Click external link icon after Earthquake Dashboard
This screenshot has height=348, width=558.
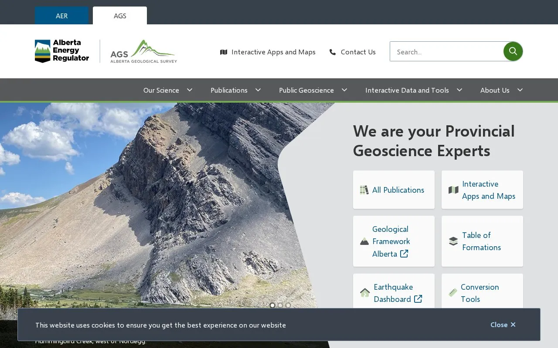pyautogui.click(x=418, y=299)
